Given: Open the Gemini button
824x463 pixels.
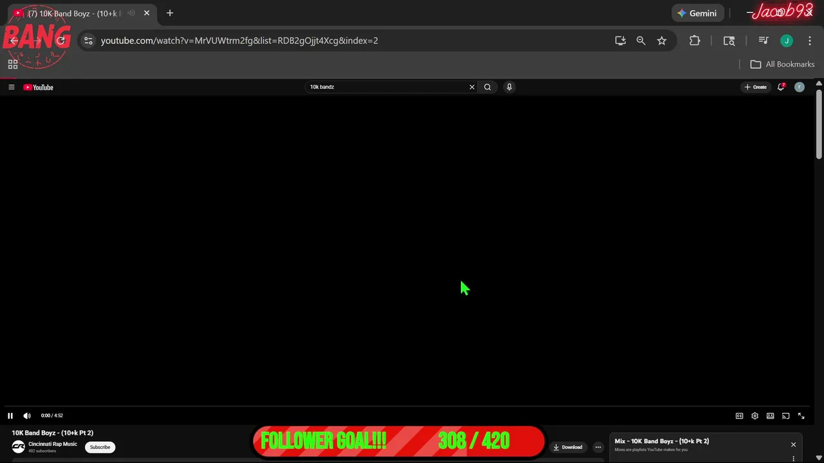Looking at the screenshot, I should [698, 13].
